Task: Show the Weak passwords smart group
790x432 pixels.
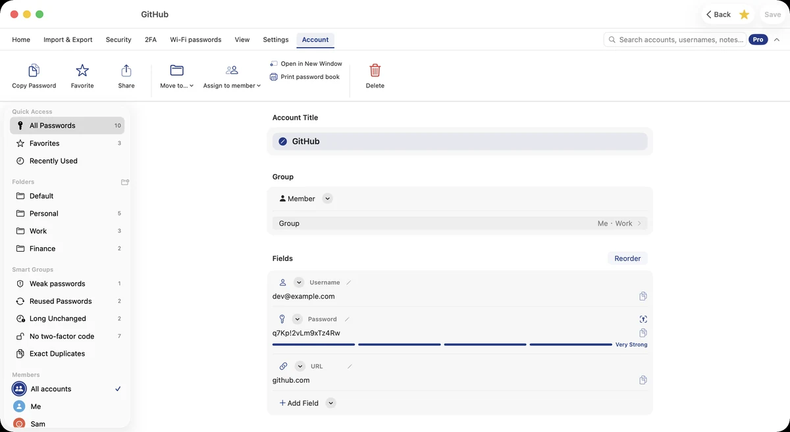Action: [67, 284]
